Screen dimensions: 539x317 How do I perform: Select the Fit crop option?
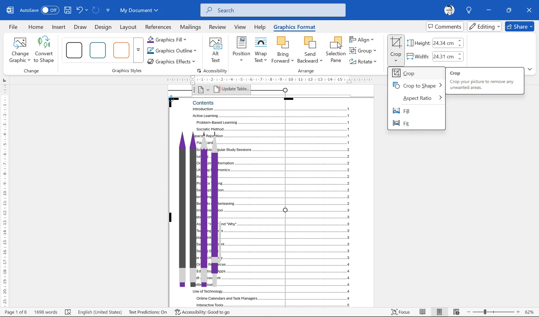coord(406,123)
